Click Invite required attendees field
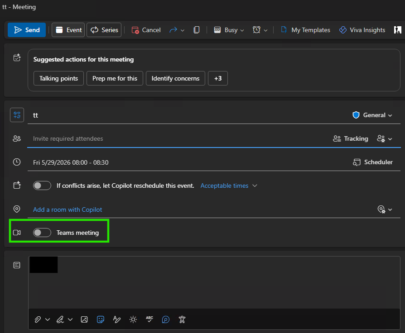The image size is (405, 333). tap(178, 138)
